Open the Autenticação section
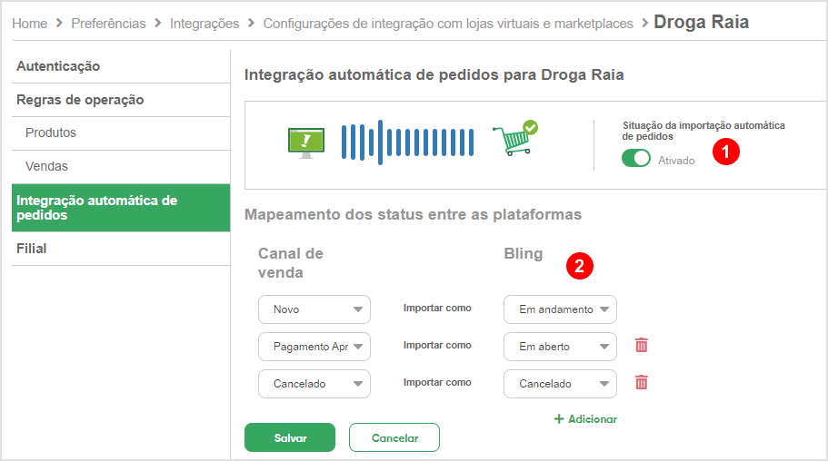 pyautogui.click(x=121, y=66)
